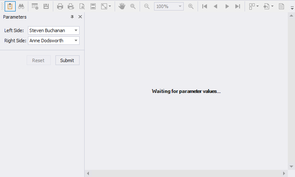Click the horizontal scrollbar right arrow

pos(284,174)
